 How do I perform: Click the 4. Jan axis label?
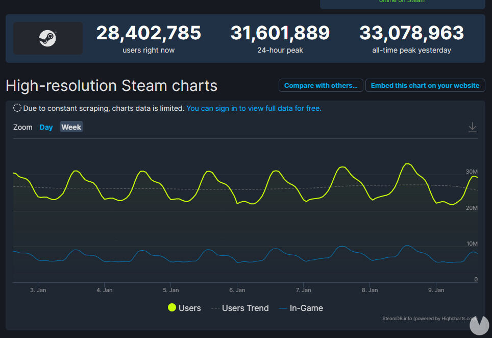(105, 290)
